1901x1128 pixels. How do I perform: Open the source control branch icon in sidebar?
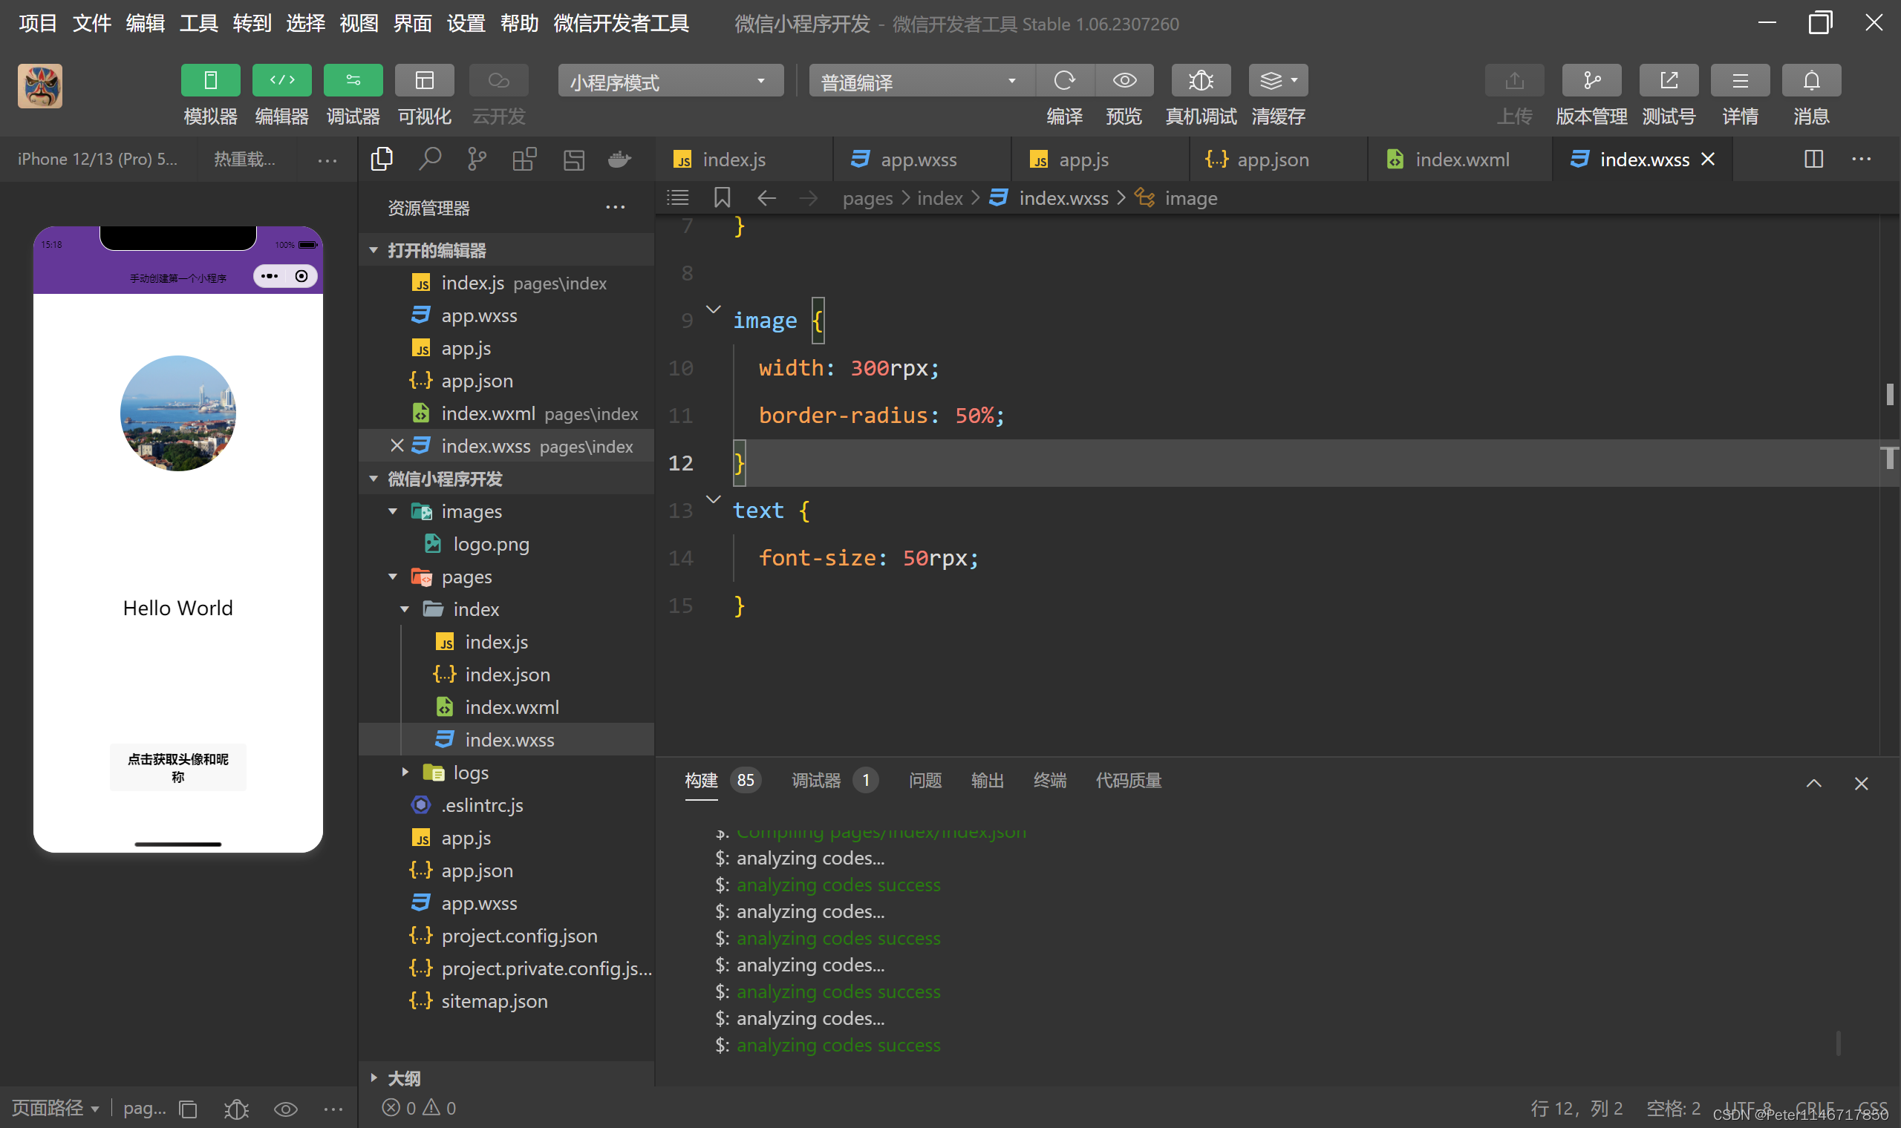tap(477, 159)
